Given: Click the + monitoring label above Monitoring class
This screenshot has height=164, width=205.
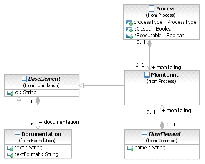Looking at the screenshot, I should 167,67.
